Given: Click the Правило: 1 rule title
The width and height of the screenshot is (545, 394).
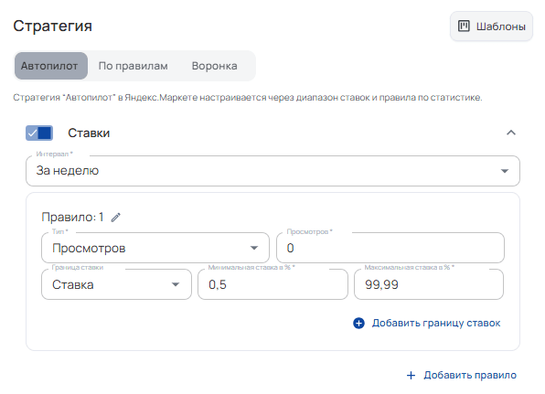Looking at the screenshot, I should pyautogui.click(x=72, y=218).
